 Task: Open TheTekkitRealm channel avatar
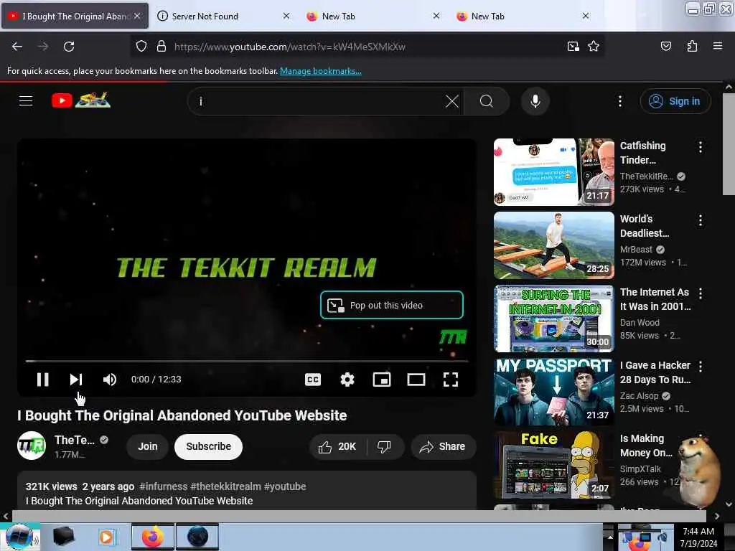(x=32, y=446)
